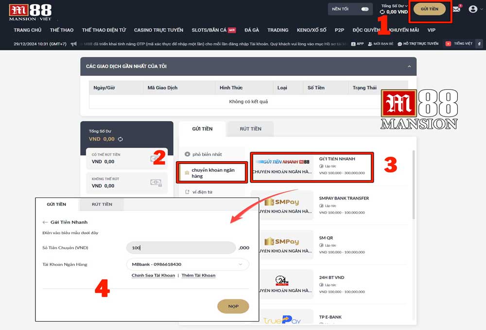Click the TP E-BANK method title

click(x=330, y=317)
